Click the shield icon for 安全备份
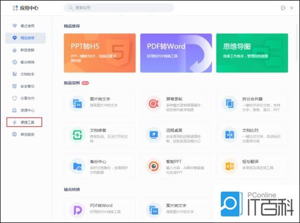Screen dimensions: 300x223 (x=14, y=86)
